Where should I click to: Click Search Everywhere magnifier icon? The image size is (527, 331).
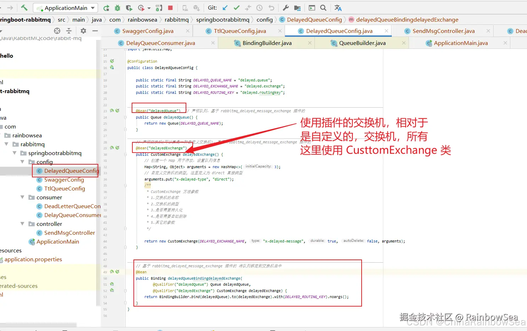[323, 8]
